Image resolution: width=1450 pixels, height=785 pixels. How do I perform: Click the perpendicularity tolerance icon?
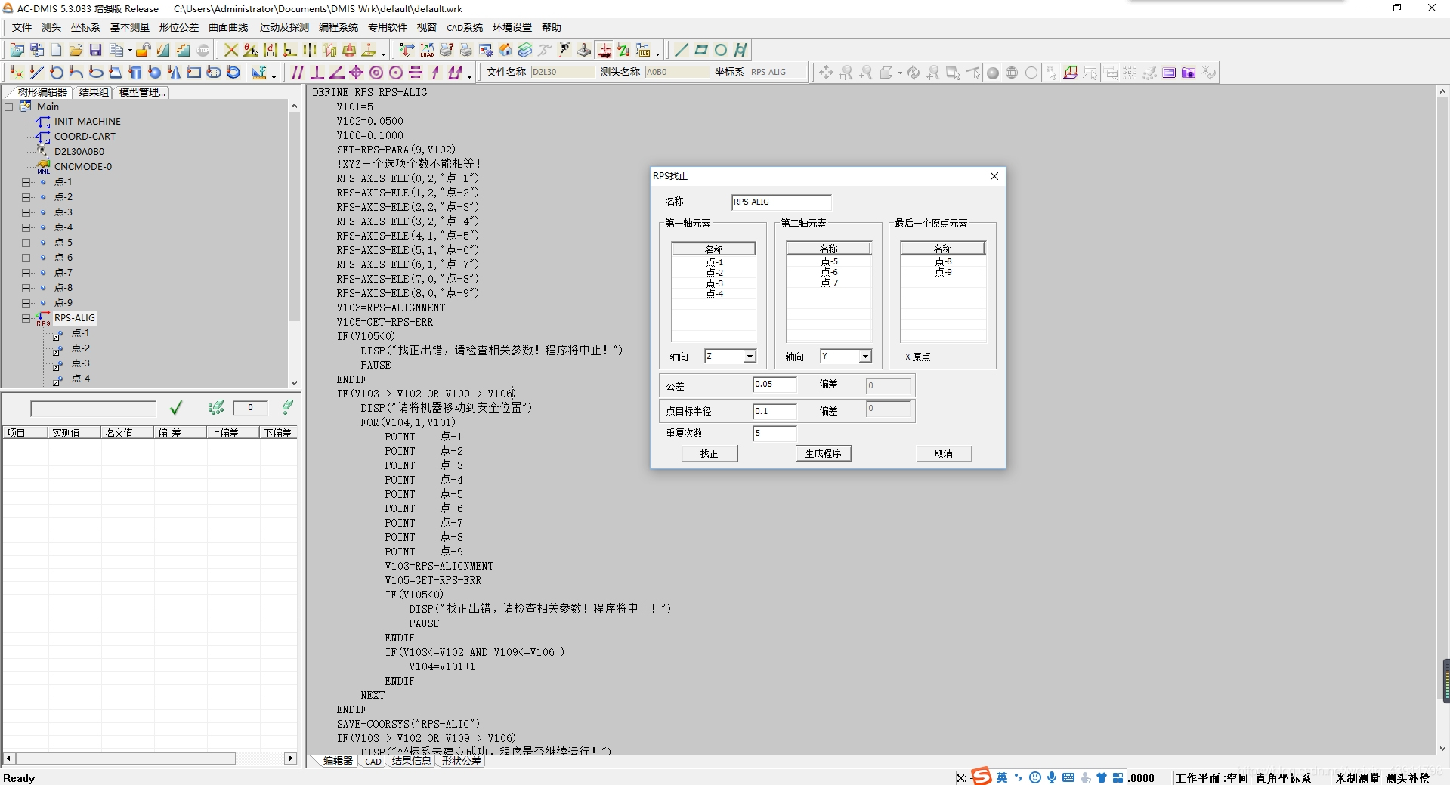tap(317, 73)
